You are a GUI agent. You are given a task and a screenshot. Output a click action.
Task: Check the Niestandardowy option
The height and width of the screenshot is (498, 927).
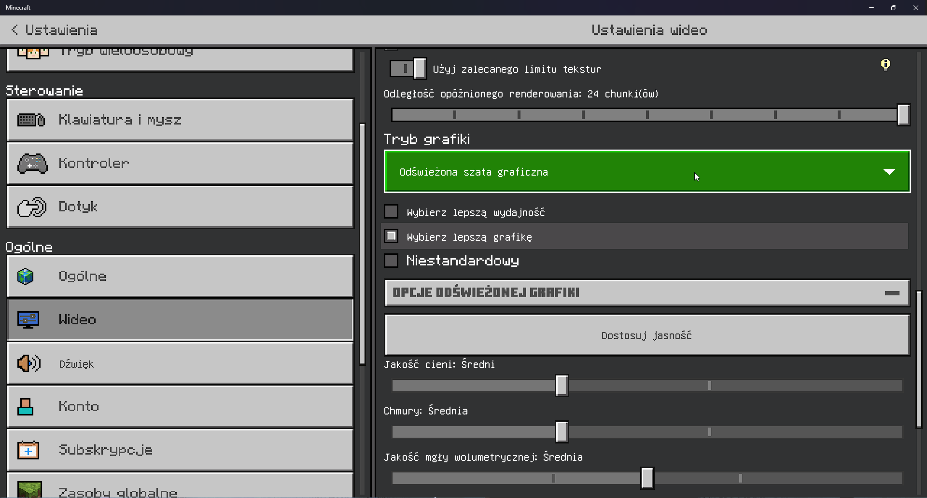391,261
